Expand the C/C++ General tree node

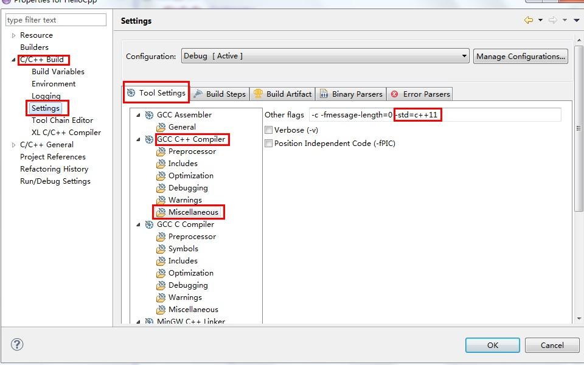point(14,145)
